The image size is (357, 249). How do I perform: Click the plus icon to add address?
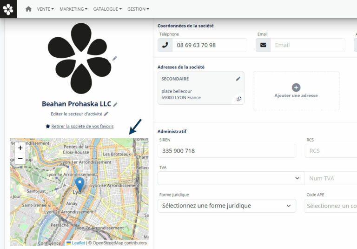[296, 87]
